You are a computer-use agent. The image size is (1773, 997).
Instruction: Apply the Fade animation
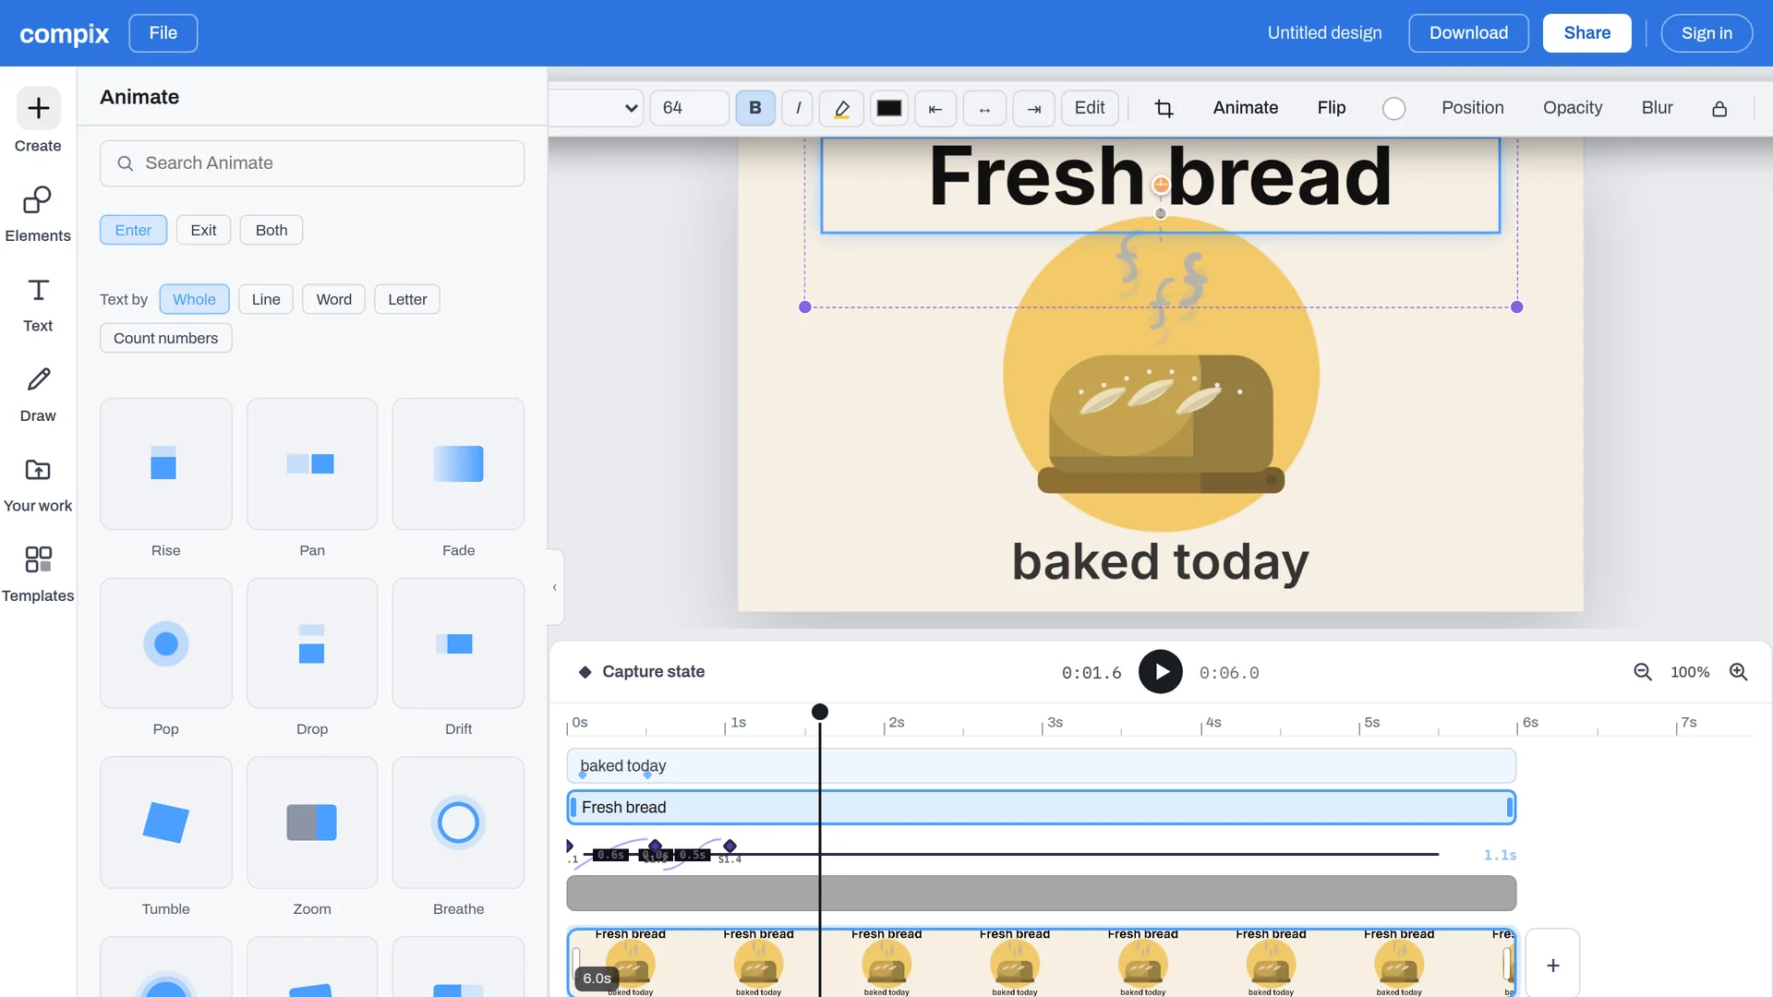[x=458, y=464]
